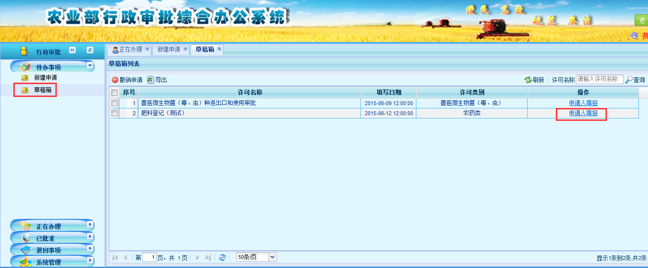Image resolution: width=648 pixels, height=268 pixels.
Task: Toggle the select-all checkbox in table header
Action: coord(114,92)
